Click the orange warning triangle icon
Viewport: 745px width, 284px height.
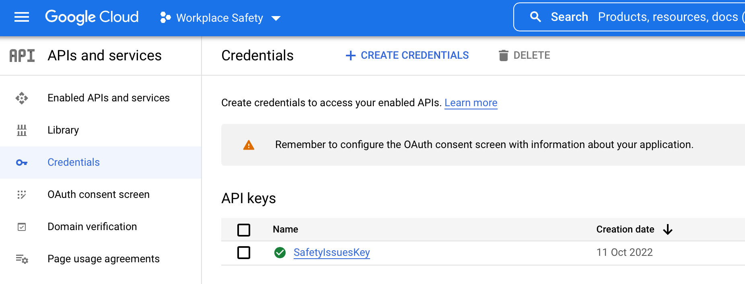click(249, 145)
